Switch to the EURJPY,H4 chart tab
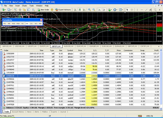 44,46
